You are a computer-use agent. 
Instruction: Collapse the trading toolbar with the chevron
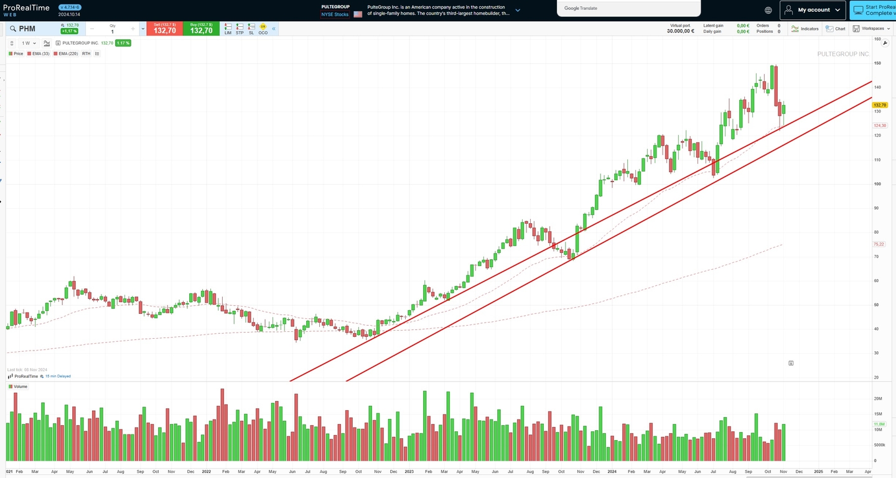tap(274, 29)
